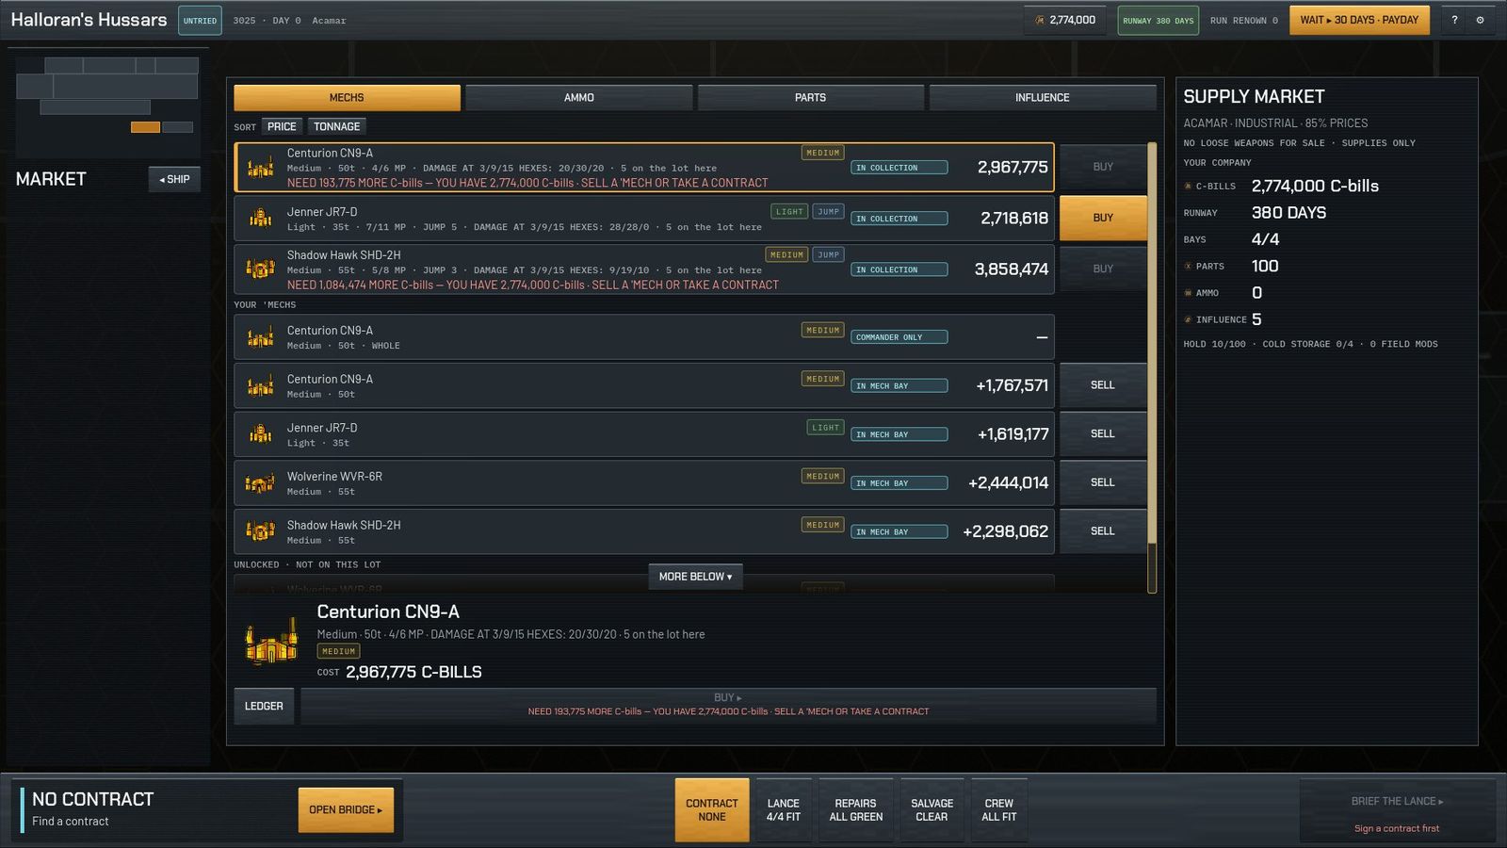
Task: Open settings with the gear icon
Action: point(1480,20)
